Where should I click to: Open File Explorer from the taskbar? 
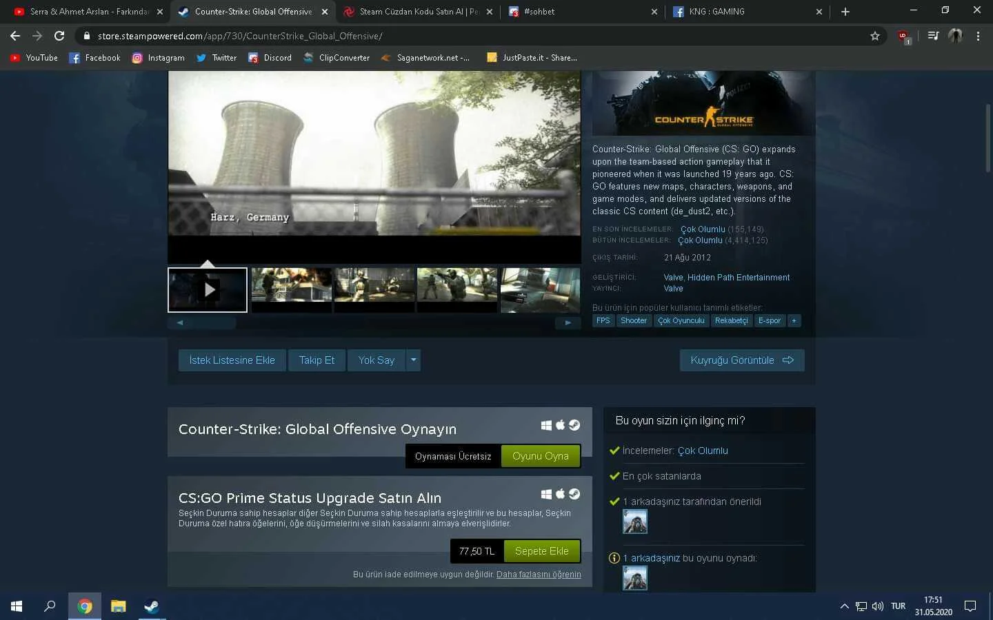click(119, 606)
